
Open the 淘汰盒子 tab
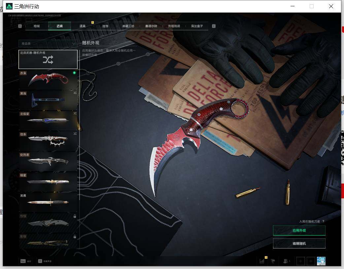click(197, 26)
